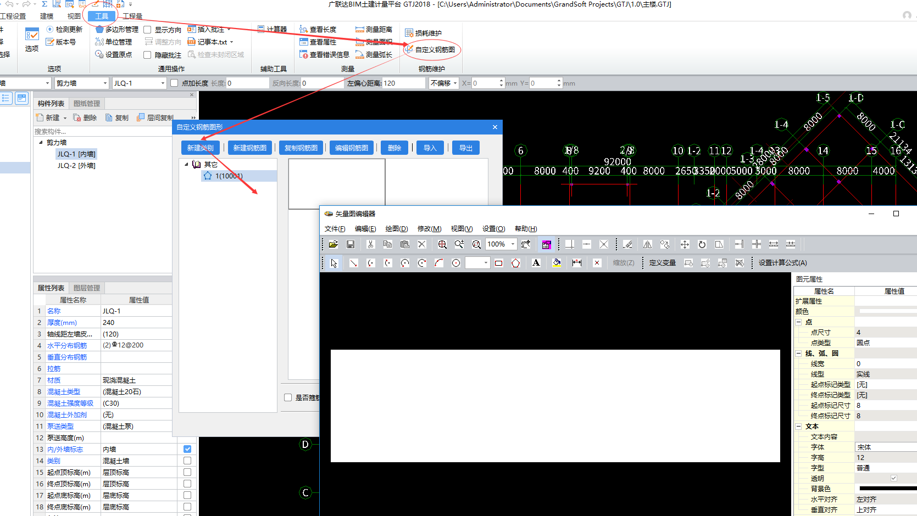Switch to the 建模 ribbon tab
This screenshot has width=917, height=516.
[47, 16]
